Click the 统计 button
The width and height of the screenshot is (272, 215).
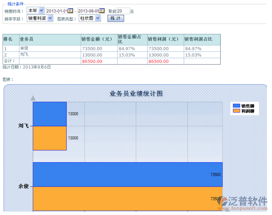coord(115,18)
